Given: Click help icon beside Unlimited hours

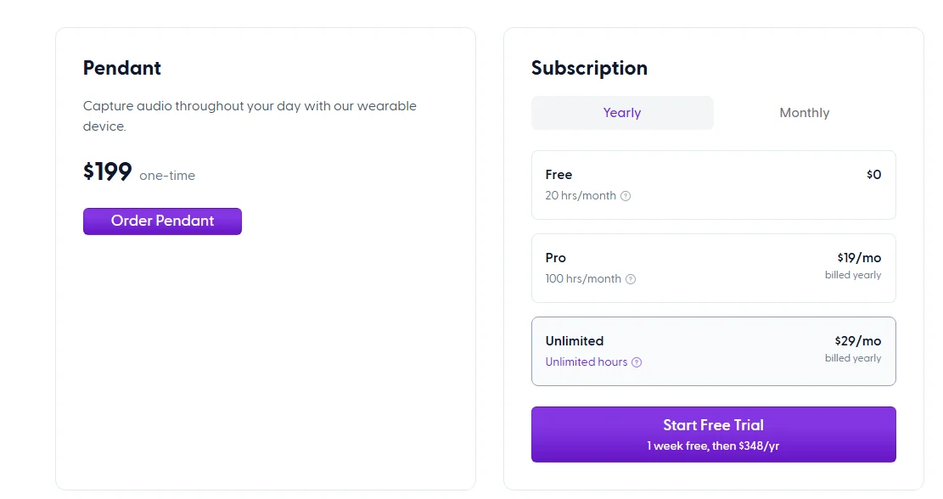Looking at the screenshot, I should (637, 362).
